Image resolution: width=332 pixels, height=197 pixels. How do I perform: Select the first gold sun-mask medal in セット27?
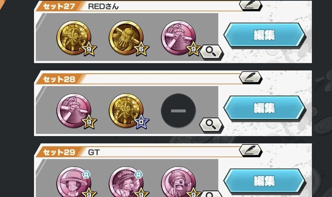(74, 38)
